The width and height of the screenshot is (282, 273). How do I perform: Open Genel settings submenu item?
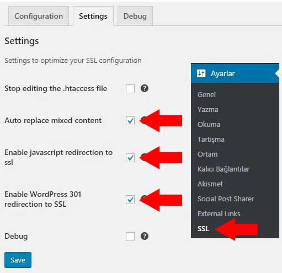pos(206,94)
